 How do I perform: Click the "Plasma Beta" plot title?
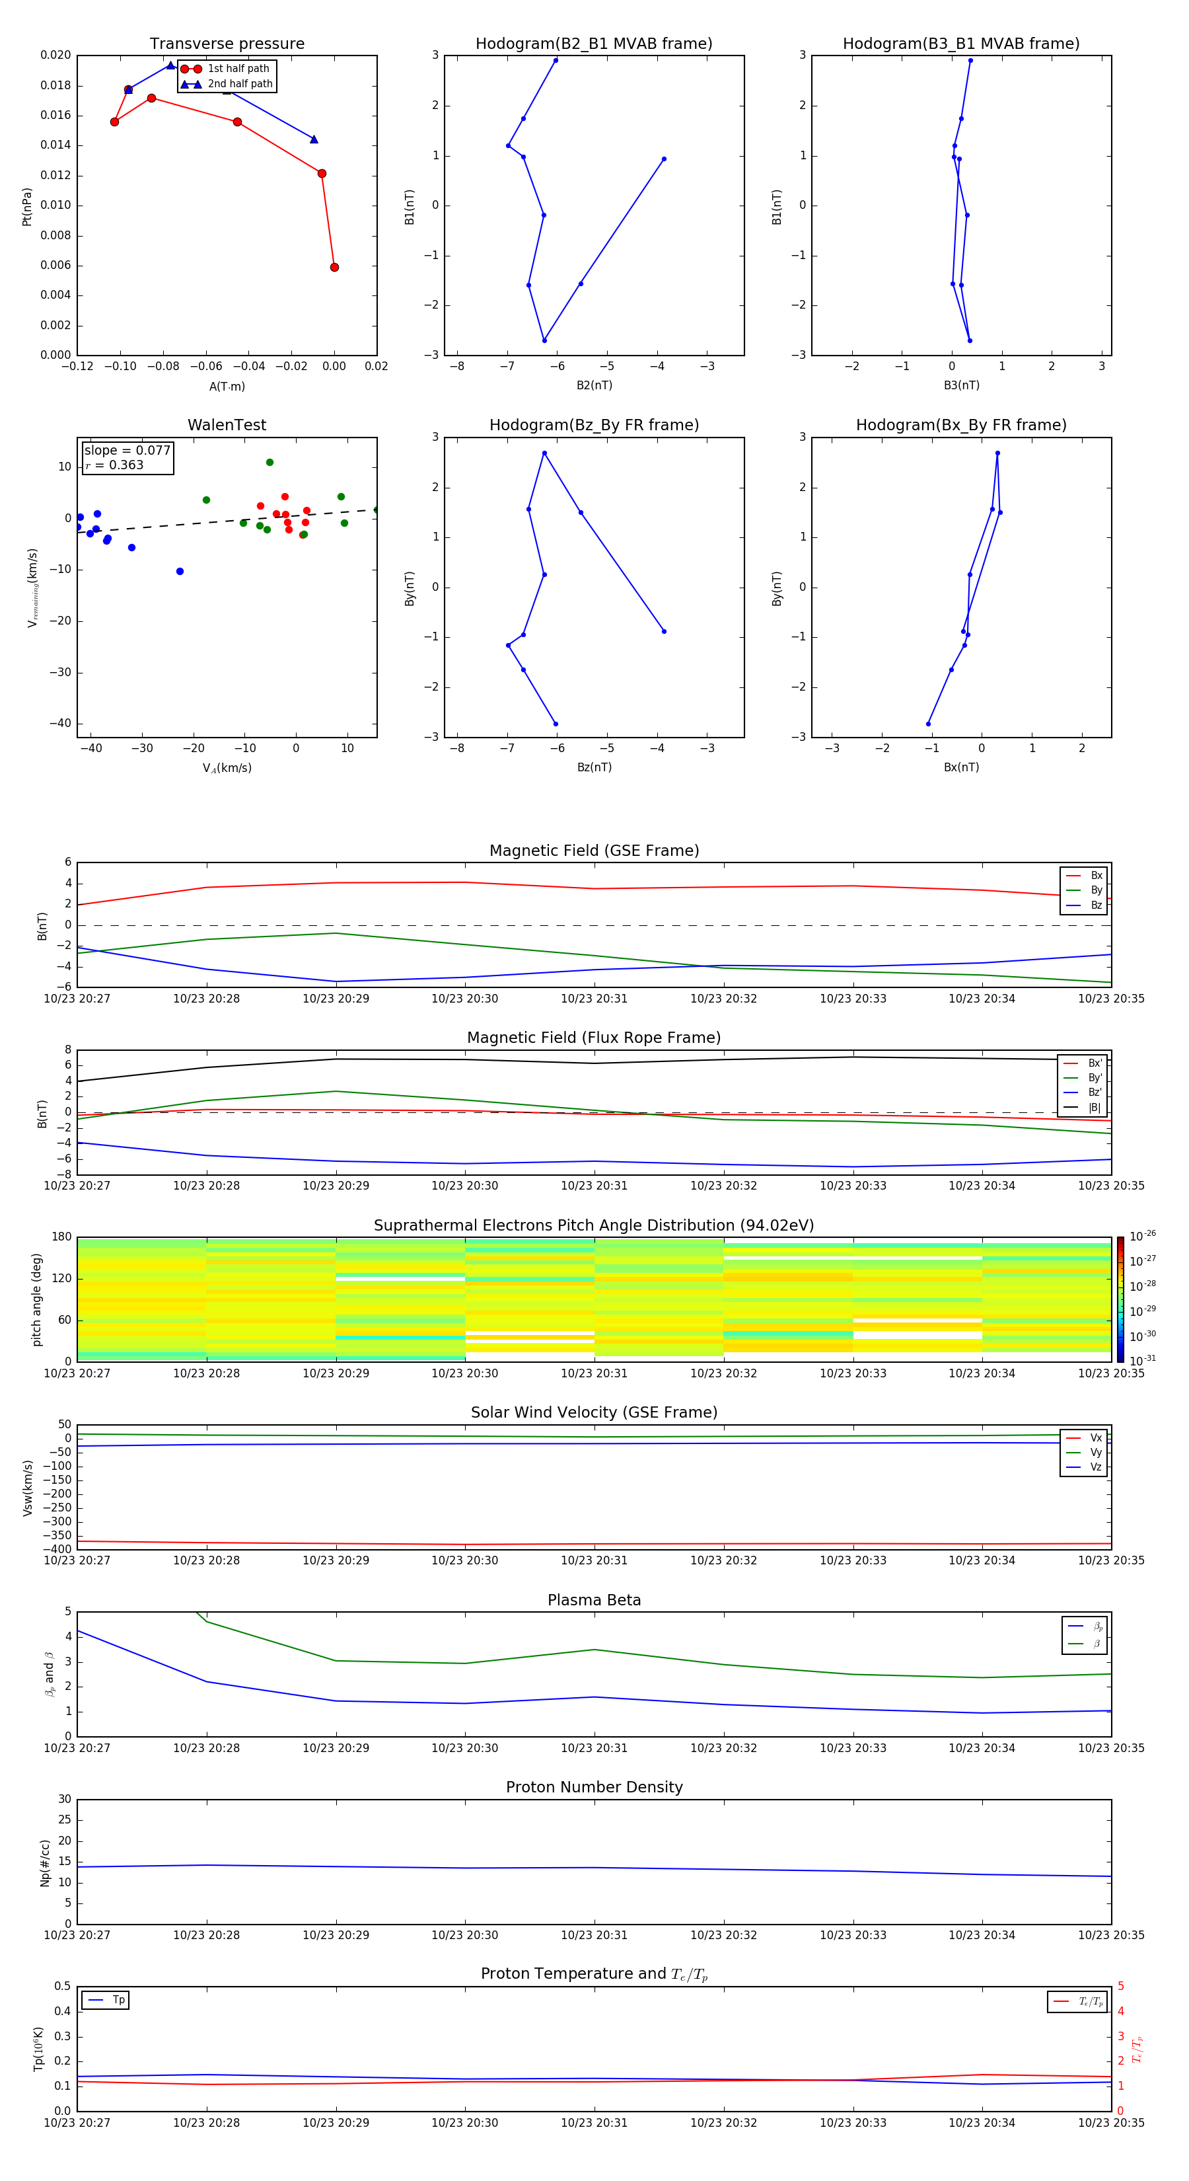[594, 1600]
